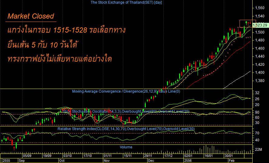Click the year 2555 label on time axis

[x=6, y=161]
